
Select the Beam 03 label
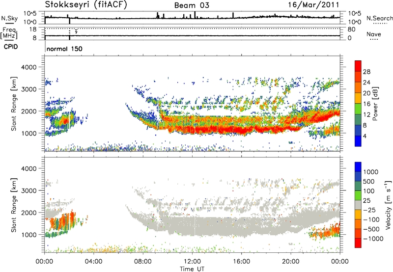tap(192, 5)
